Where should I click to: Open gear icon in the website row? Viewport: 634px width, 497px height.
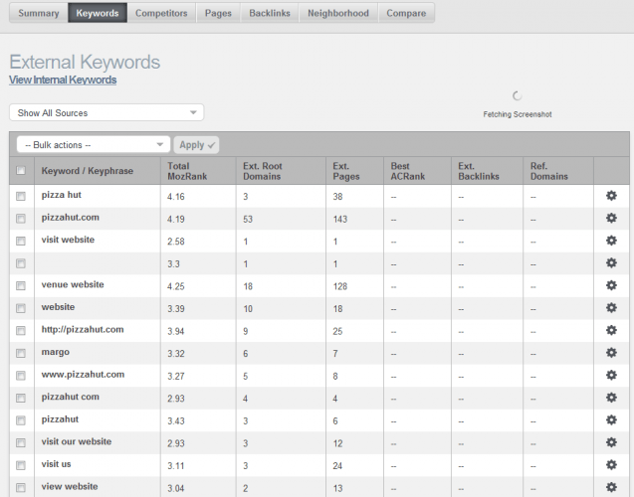(611, 308)
